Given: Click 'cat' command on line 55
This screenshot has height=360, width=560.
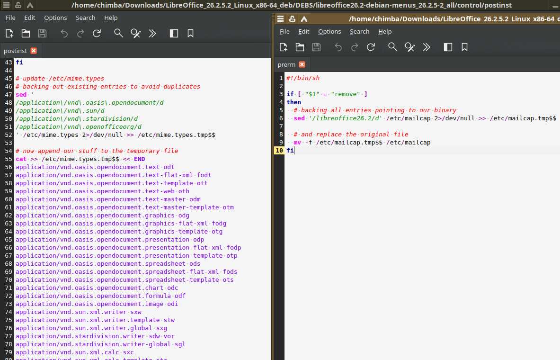Looking at the screenshot, I should pyautogui.click(x=21, y=159).
